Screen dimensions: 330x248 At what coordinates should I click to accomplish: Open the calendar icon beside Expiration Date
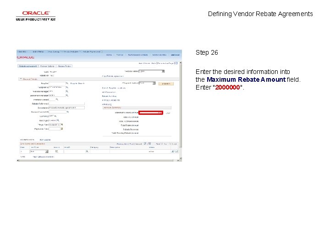tap(62, 129)
